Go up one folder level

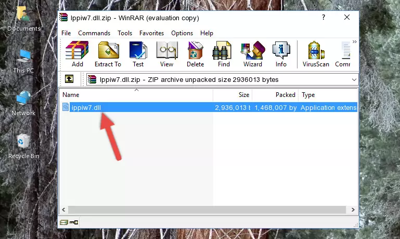69,79
